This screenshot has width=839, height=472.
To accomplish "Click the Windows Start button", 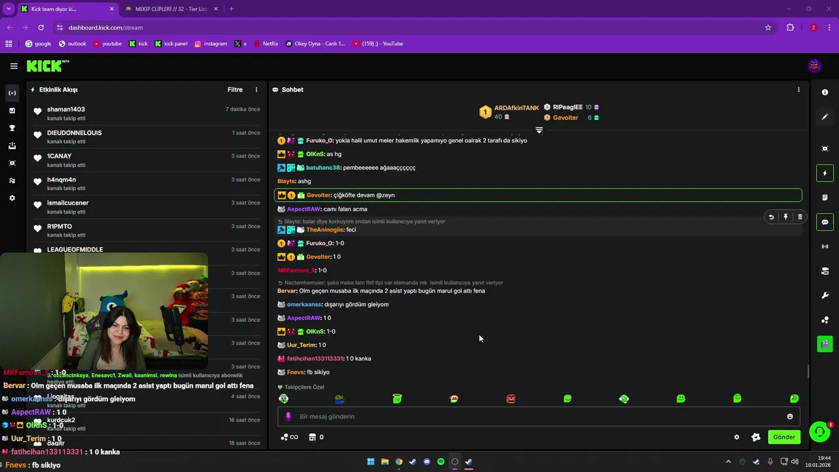I will 370,462.
